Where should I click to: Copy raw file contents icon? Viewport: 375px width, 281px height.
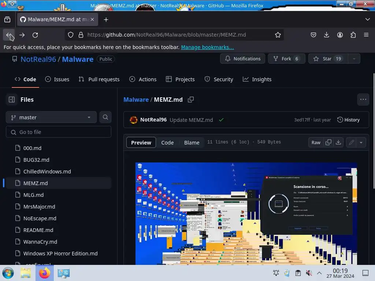(328, 143)
